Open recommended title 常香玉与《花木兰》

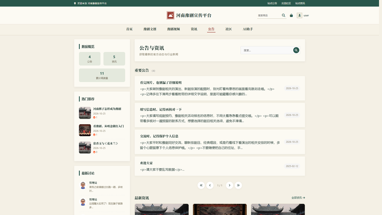pyautogui.click(x=106, y=144)
